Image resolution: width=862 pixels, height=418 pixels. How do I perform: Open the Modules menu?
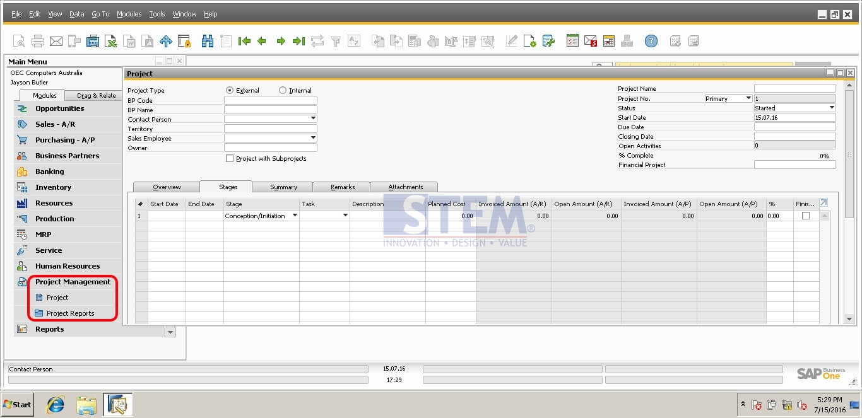point(129,14)
